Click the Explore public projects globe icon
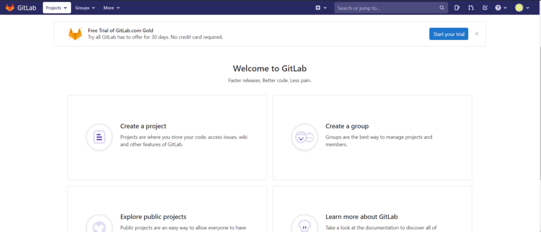Image resolution: width=541 pixels, height=232 pixels. [99, 224]
